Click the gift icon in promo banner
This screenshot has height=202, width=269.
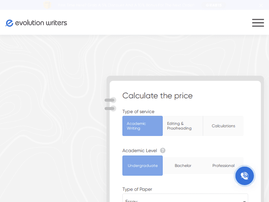47,5
